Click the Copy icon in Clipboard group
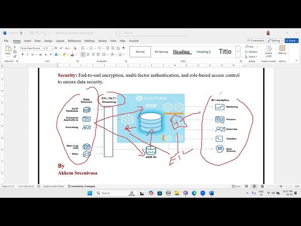The width and height of the screenshot is (301, 226). (x=15, y=52)
